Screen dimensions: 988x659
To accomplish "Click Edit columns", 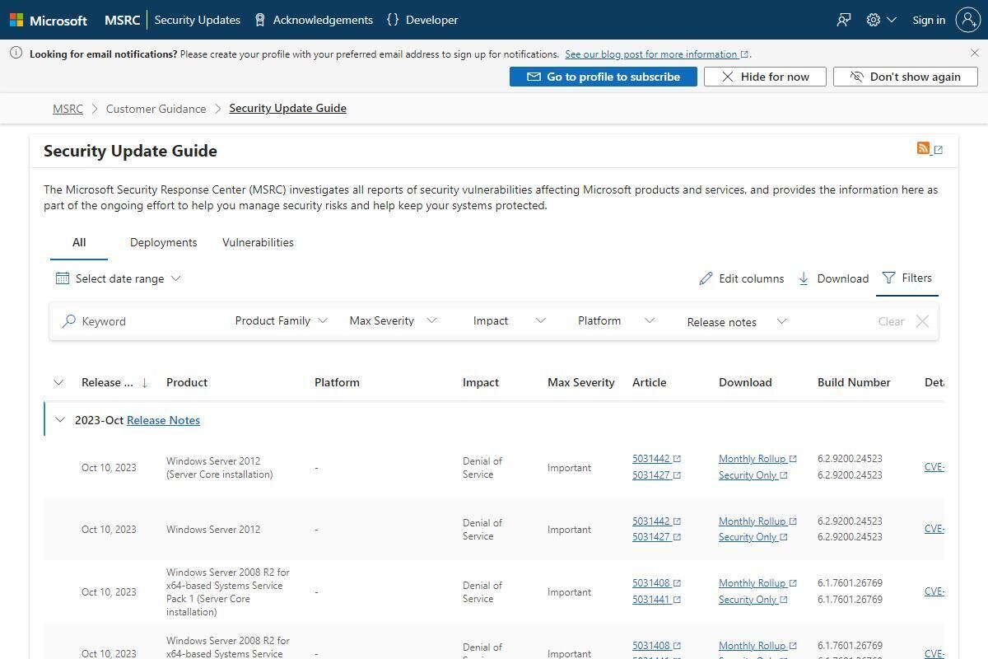I will point(742,278).
